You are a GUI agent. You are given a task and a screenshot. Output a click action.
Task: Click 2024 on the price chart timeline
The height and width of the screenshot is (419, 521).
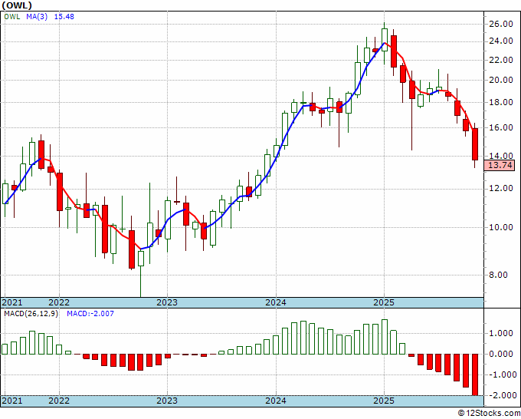[276, 302]
